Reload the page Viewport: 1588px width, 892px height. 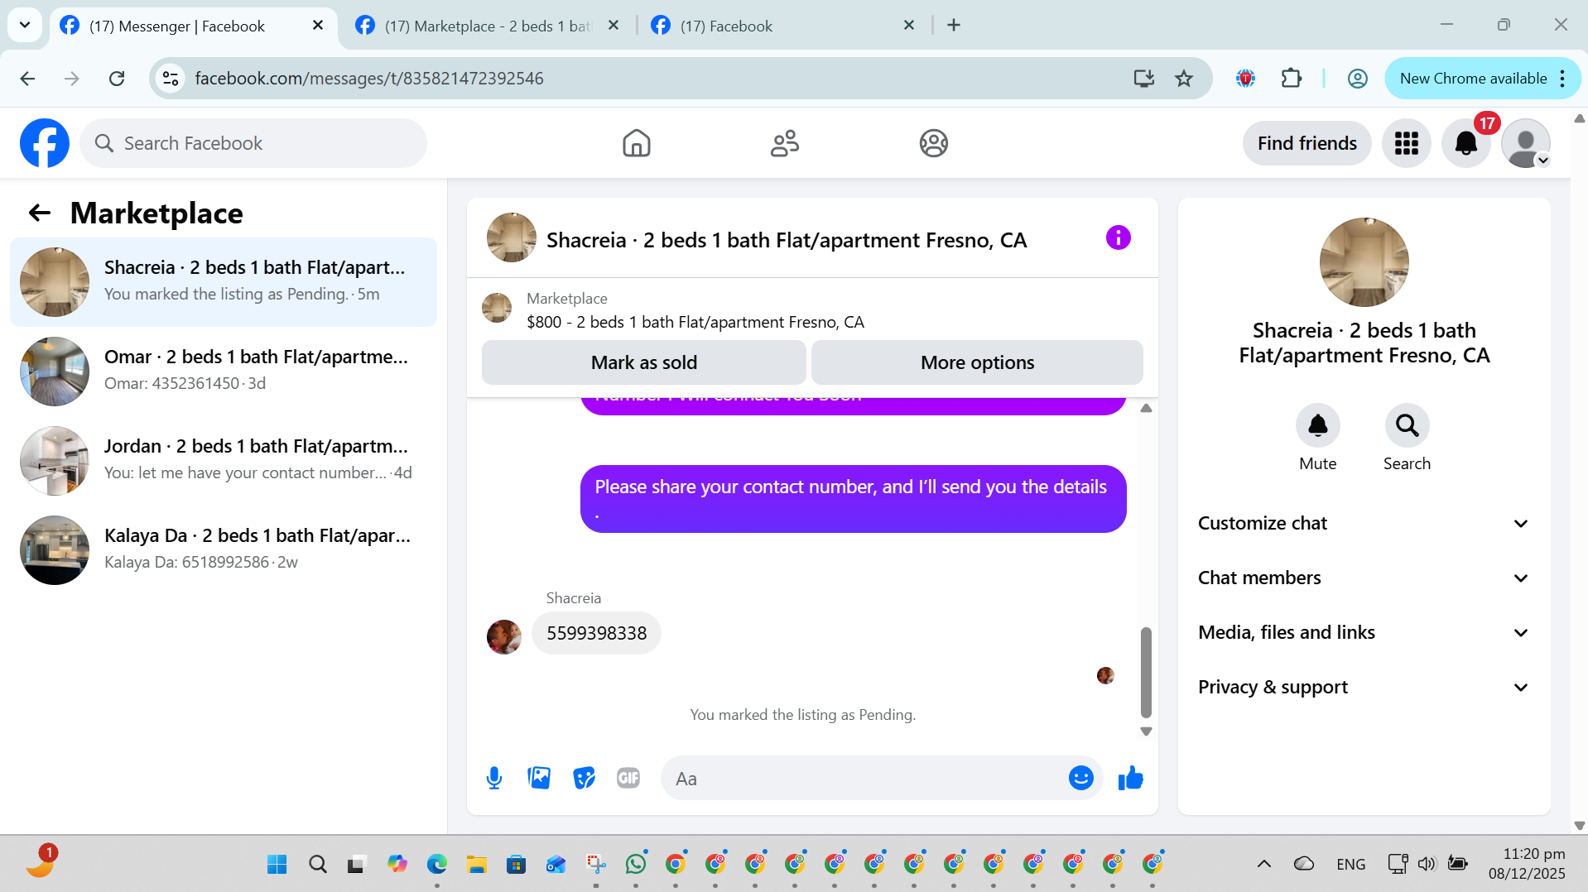point(117,79)
